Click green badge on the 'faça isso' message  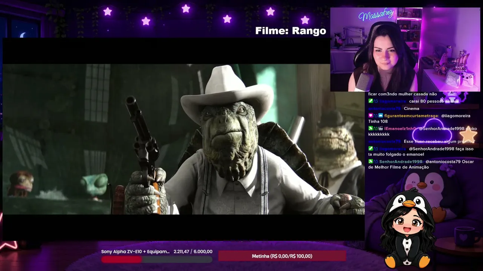[371, 149]
